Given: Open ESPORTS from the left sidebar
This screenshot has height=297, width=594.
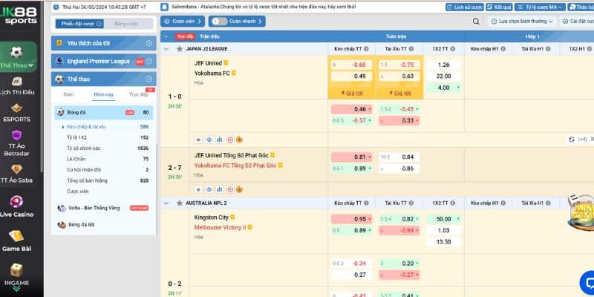Looking at the screenshot, I should coord(22,111).
